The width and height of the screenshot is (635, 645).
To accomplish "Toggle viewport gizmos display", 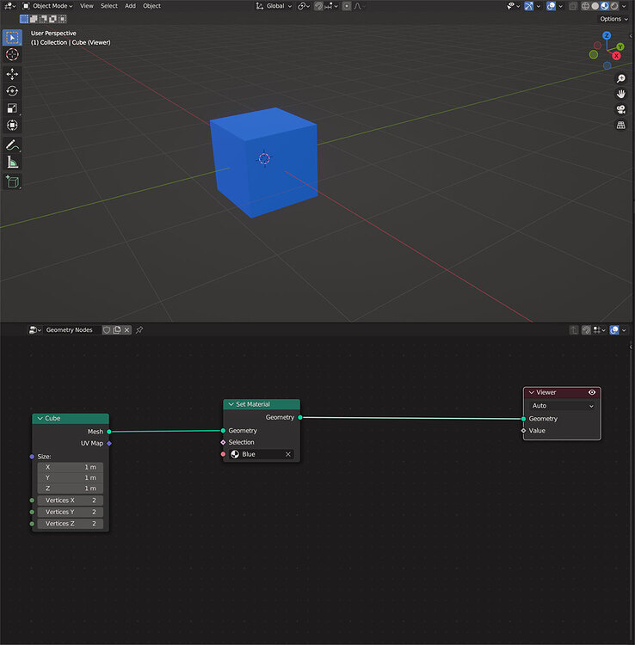I will (x=529, y=6).
